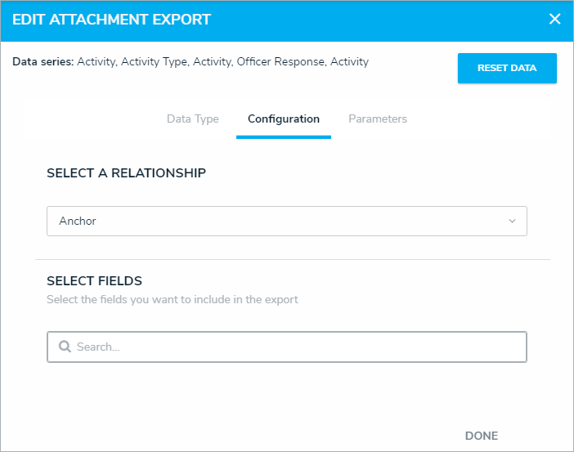The image size is (574, 452).
Task: Open the Parameters tab
Action: [378, 119]
